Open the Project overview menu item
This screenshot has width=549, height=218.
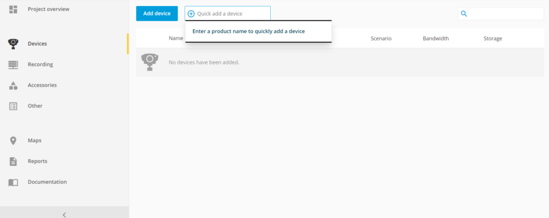coord(49,9)
